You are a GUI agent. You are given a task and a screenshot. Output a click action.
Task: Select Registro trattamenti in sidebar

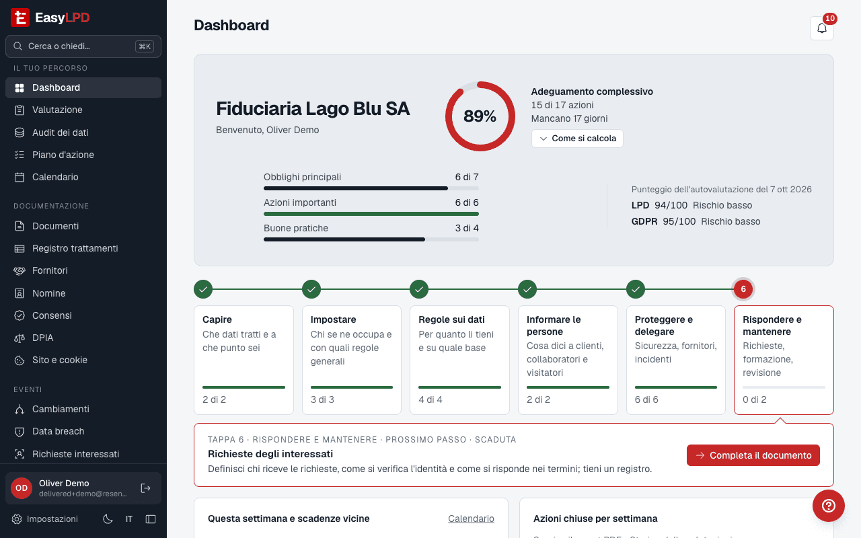pos(83,248)
